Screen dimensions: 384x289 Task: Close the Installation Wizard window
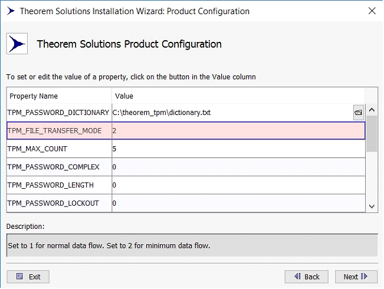pos(372,11)
